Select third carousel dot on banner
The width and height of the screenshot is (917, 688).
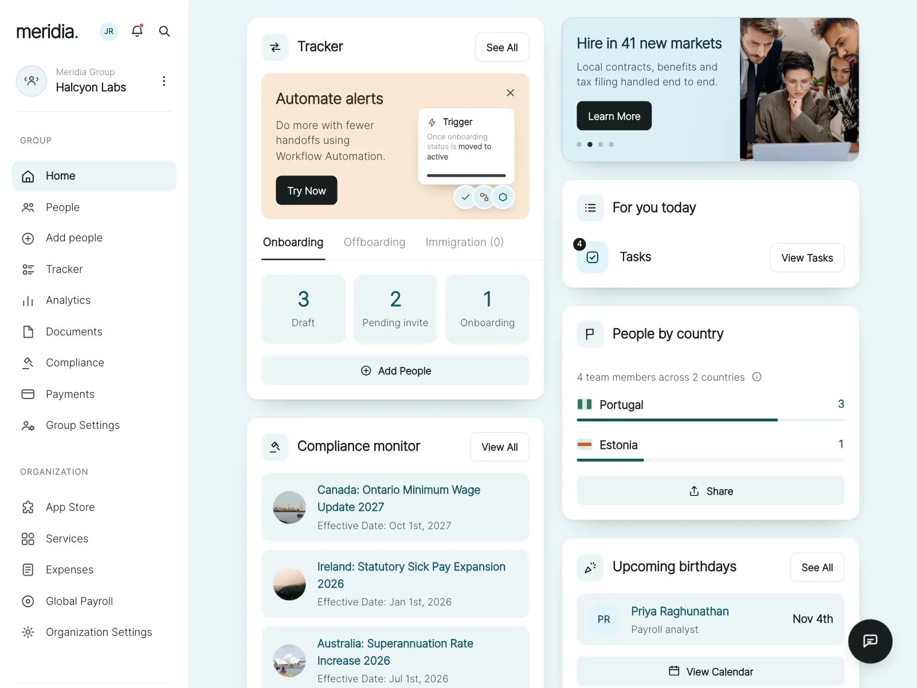coord(601,144)
